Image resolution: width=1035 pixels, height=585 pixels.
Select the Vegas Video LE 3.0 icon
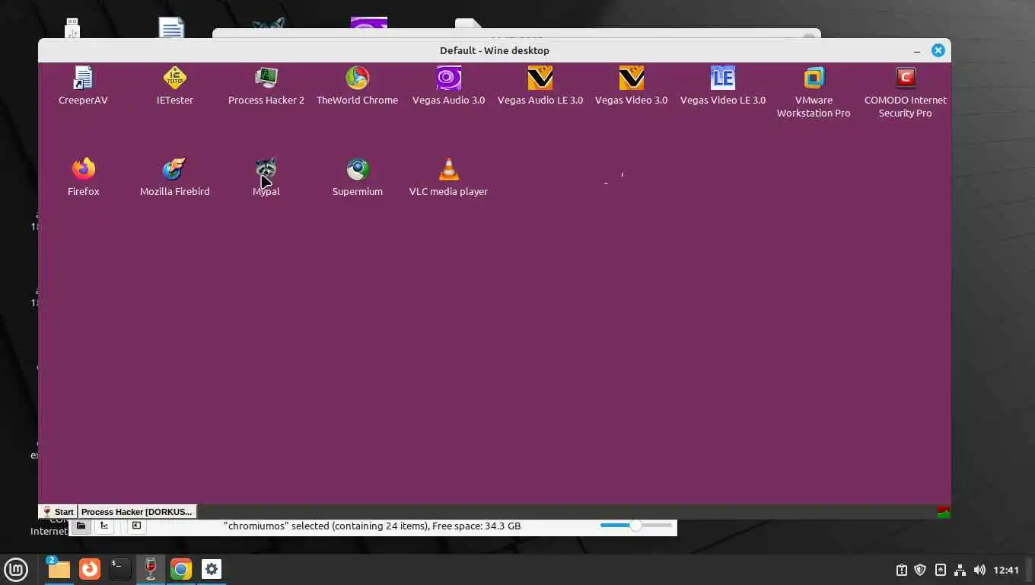tap(723, 78)
